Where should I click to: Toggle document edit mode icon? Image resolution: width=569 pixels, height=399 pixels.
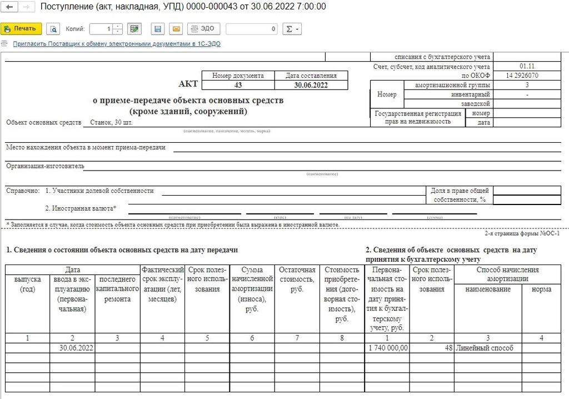[x=134, y=29]
